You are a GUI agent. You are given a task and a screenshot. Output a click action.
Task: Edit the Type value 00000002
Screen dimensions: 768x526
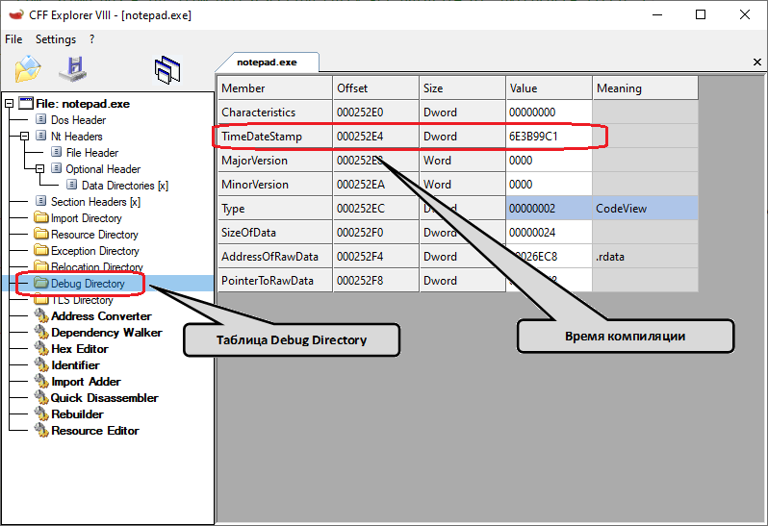coord(550,208)
